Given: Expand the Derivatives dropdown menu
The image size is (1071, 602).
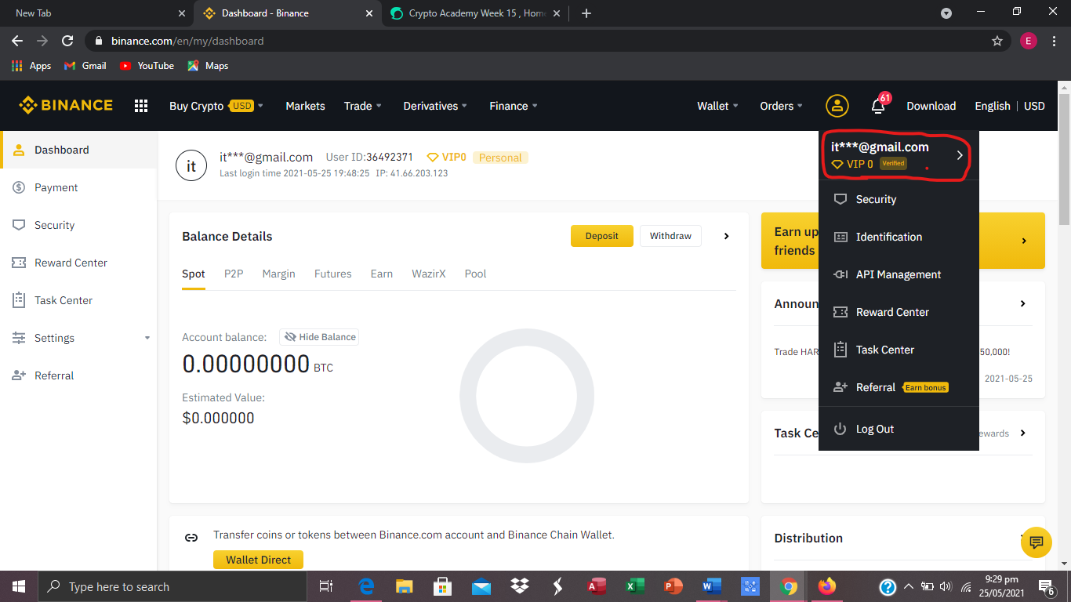Looking at the screenshot, I should point(435,106).
